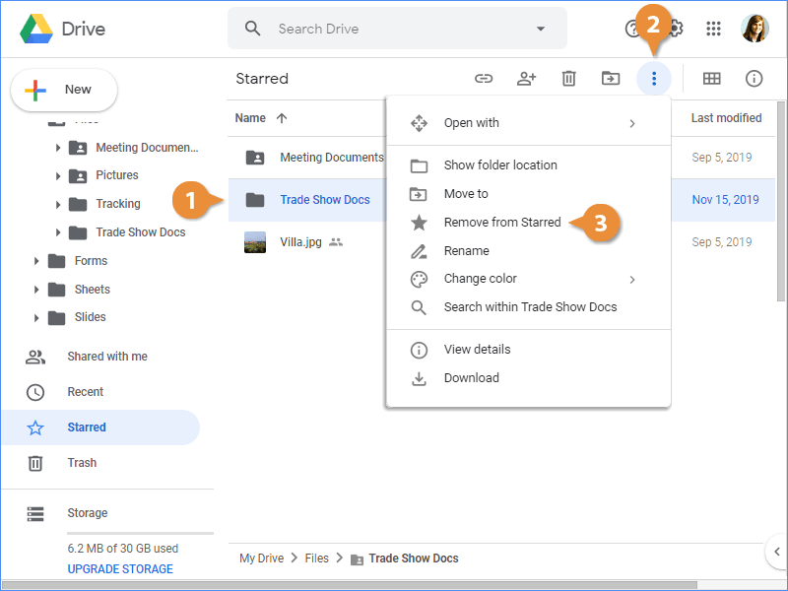Click the New button

point(64,90)
